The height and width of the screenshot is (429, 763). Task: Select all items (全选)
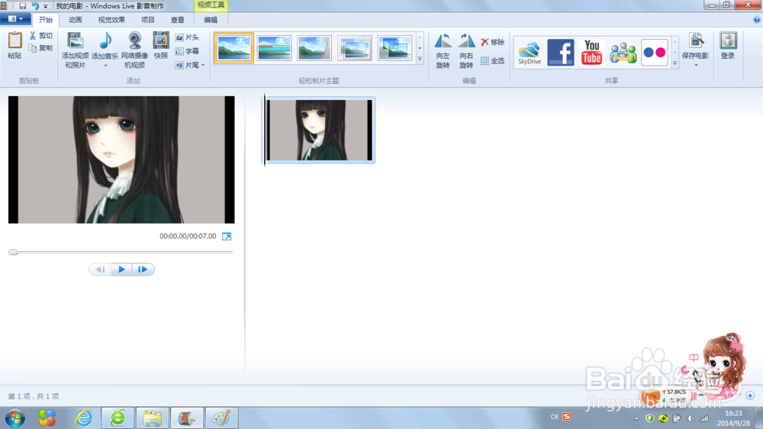492,61
